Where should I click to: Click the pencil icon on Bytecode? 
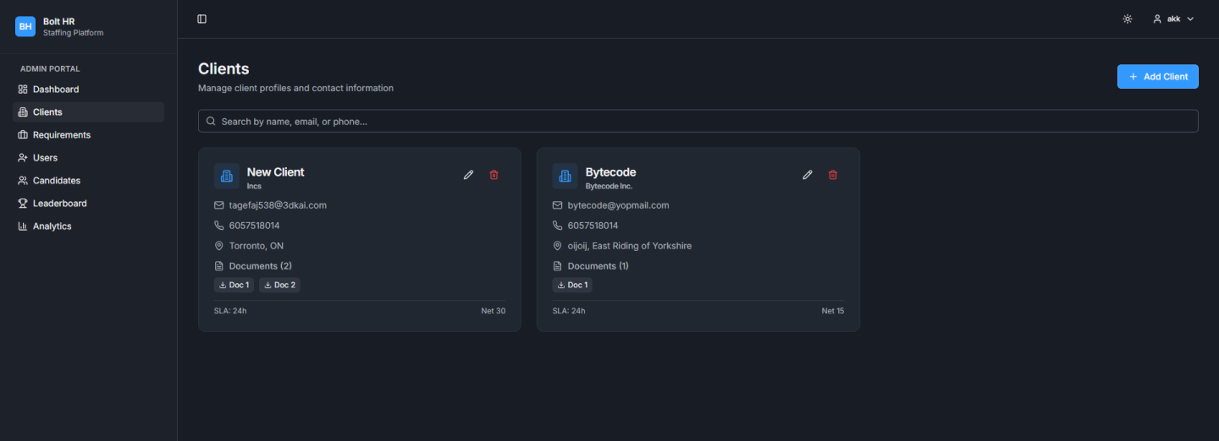[808, 175]
